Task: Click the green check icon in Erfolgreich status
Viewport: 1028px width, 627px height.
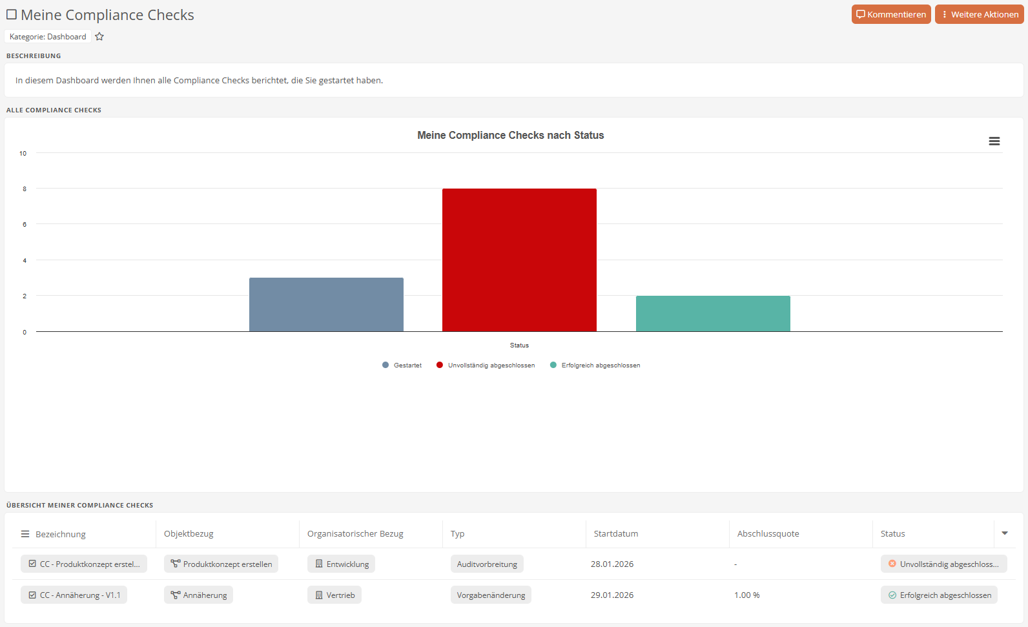Action: tap(892, 595)
